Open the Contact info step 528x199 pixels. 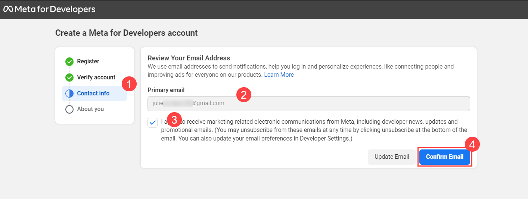click(94, 94)
